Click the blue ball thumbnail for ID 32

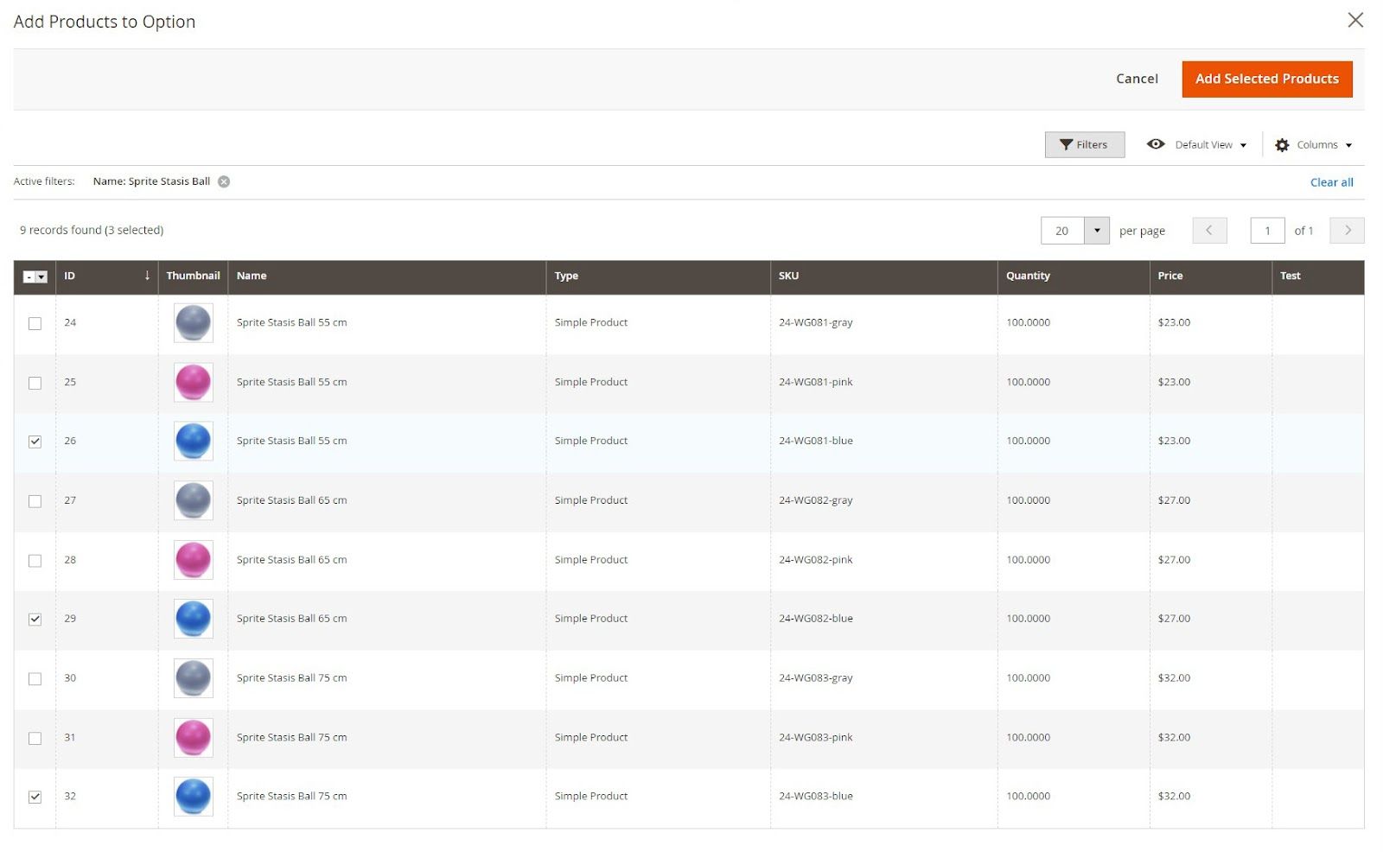pyautogui.click(x=194, y=798)
